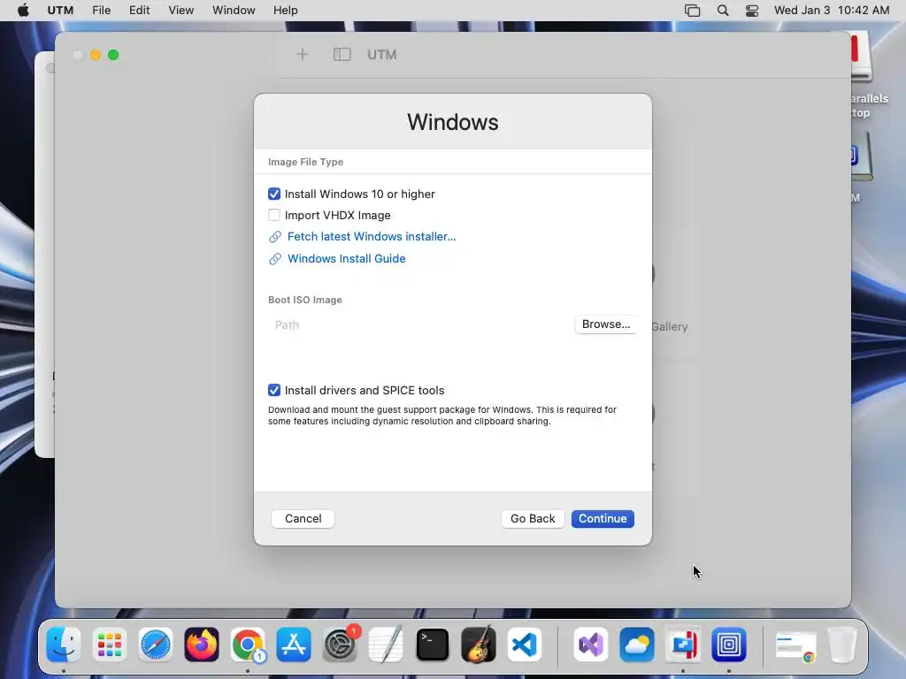Viewport: 906px width, 679px height.
Task: Click the chain icon beside Fetch latest Windows installer
Action: [x=275, y=237]
